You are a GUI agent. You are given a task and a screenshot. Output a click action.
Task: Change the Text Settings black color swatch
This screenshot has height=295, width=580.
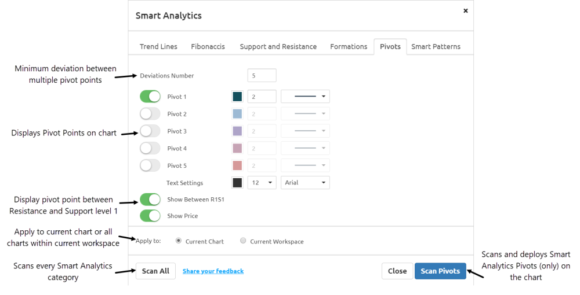[237, 183]
